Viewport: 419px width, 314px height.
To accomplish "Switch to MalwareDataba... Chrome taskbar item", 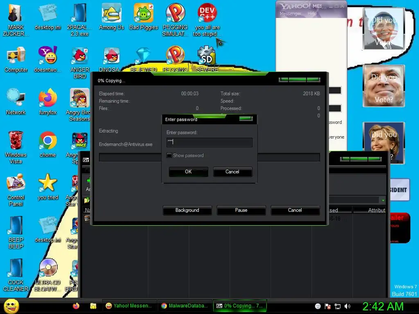I will [185, 306].
